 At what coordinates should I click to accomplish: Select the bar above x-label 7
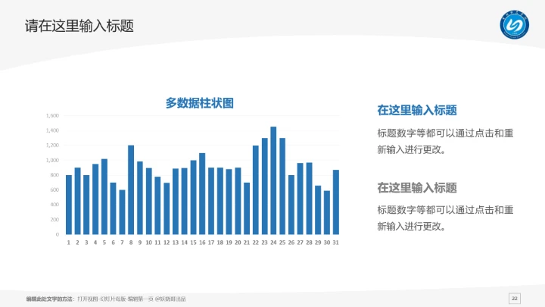pos(122,212)
